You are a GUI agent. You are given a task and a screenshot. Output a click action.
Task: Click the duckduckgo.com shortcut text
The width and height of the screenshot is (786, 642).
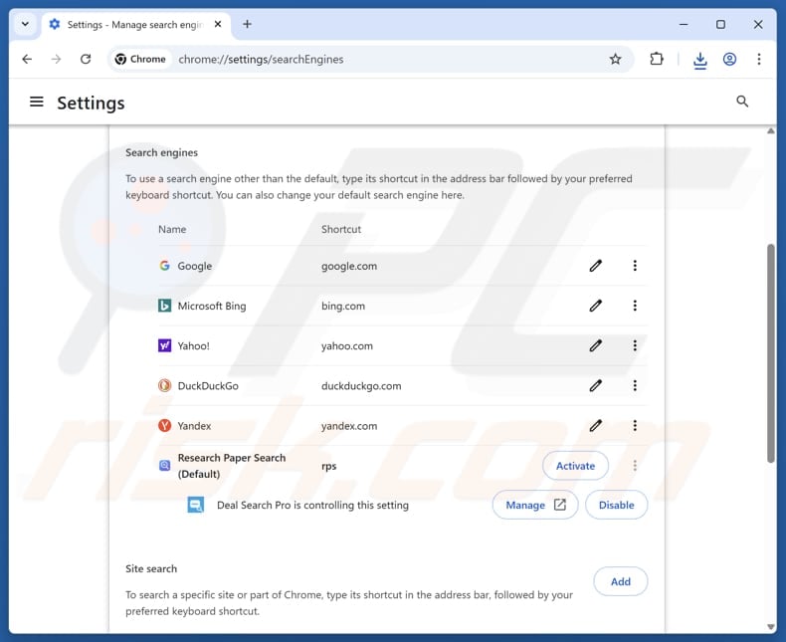pos(361,386)
